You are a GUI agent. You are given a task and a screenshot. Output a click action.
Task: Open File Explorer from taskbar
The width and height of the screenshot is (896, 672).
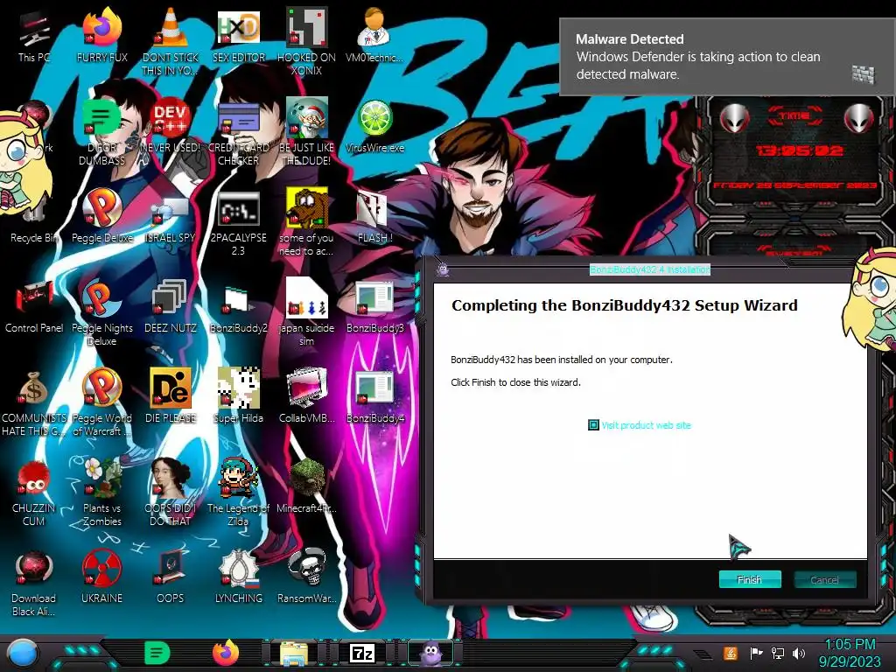click(x=294, y=653)
